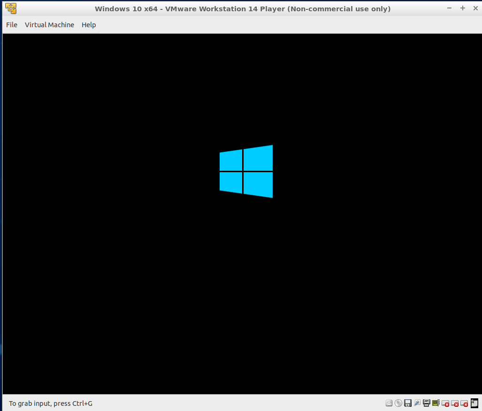Click the floppy drive status icon

pos(407,403)
